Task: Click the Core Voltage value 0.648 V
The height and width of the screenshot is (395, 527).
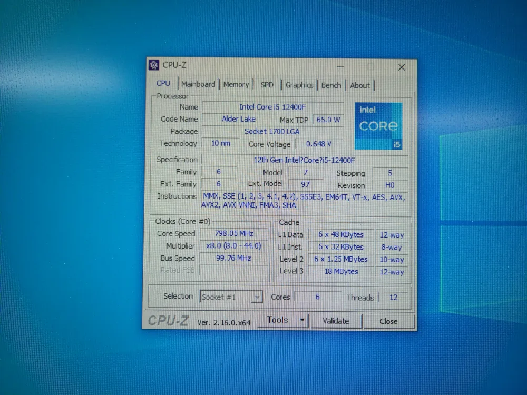Action: pyautogui.click(x=319, y=144)
